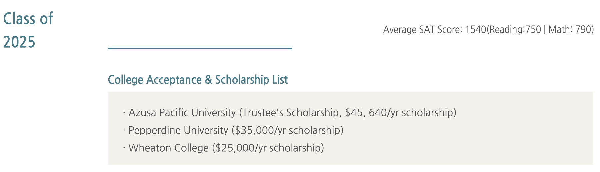Screen dimensions: 600x172
Task: Click the pipe separator between Reading and Math
Action: click(x=545, y=30)
